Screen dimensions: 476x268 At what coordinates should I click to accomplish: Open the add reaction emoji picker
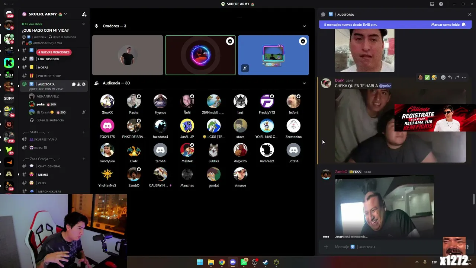tap(443, 77)
